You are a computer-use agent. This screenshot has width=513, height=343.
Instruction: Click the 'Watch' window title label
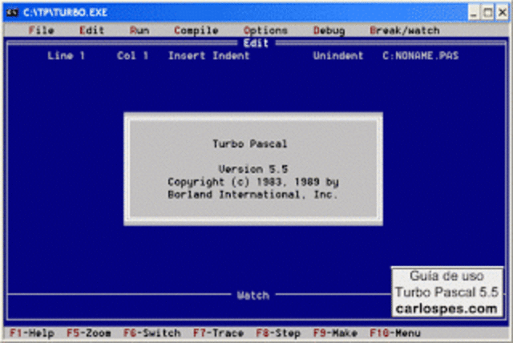253,295
